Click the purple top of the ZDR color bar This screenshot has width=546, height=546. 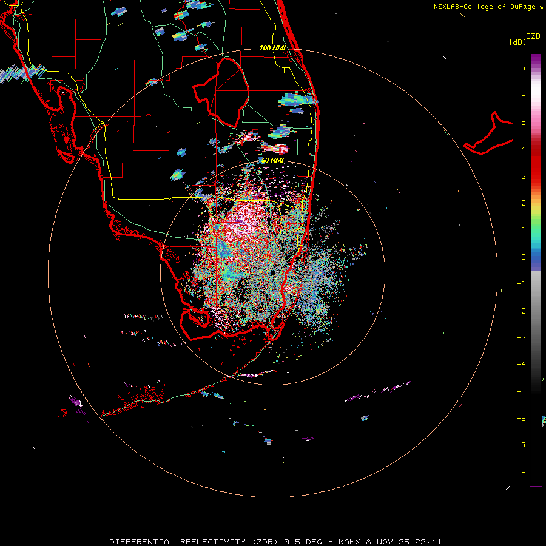[x=536, y=59]
